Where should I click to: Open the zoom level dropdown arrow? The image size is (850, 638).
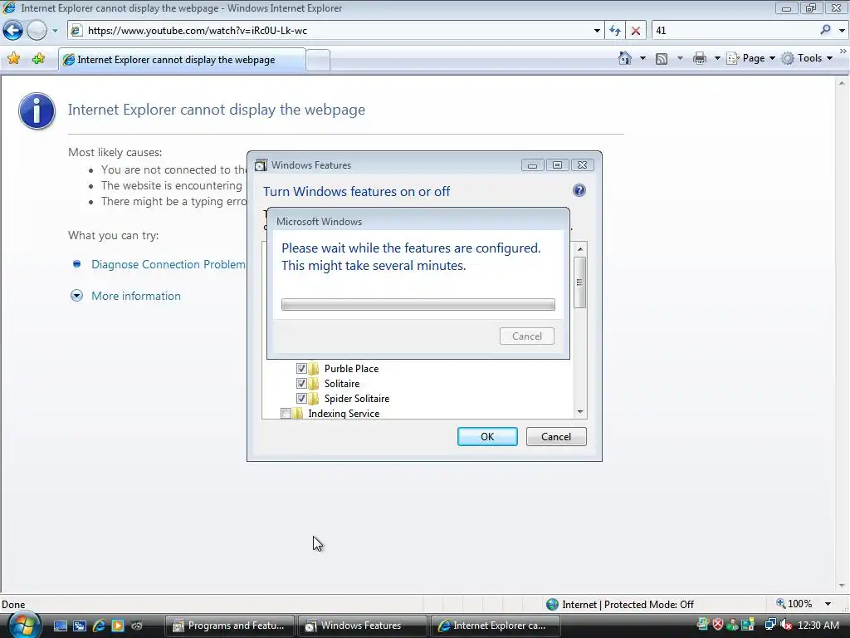[828, 604]
